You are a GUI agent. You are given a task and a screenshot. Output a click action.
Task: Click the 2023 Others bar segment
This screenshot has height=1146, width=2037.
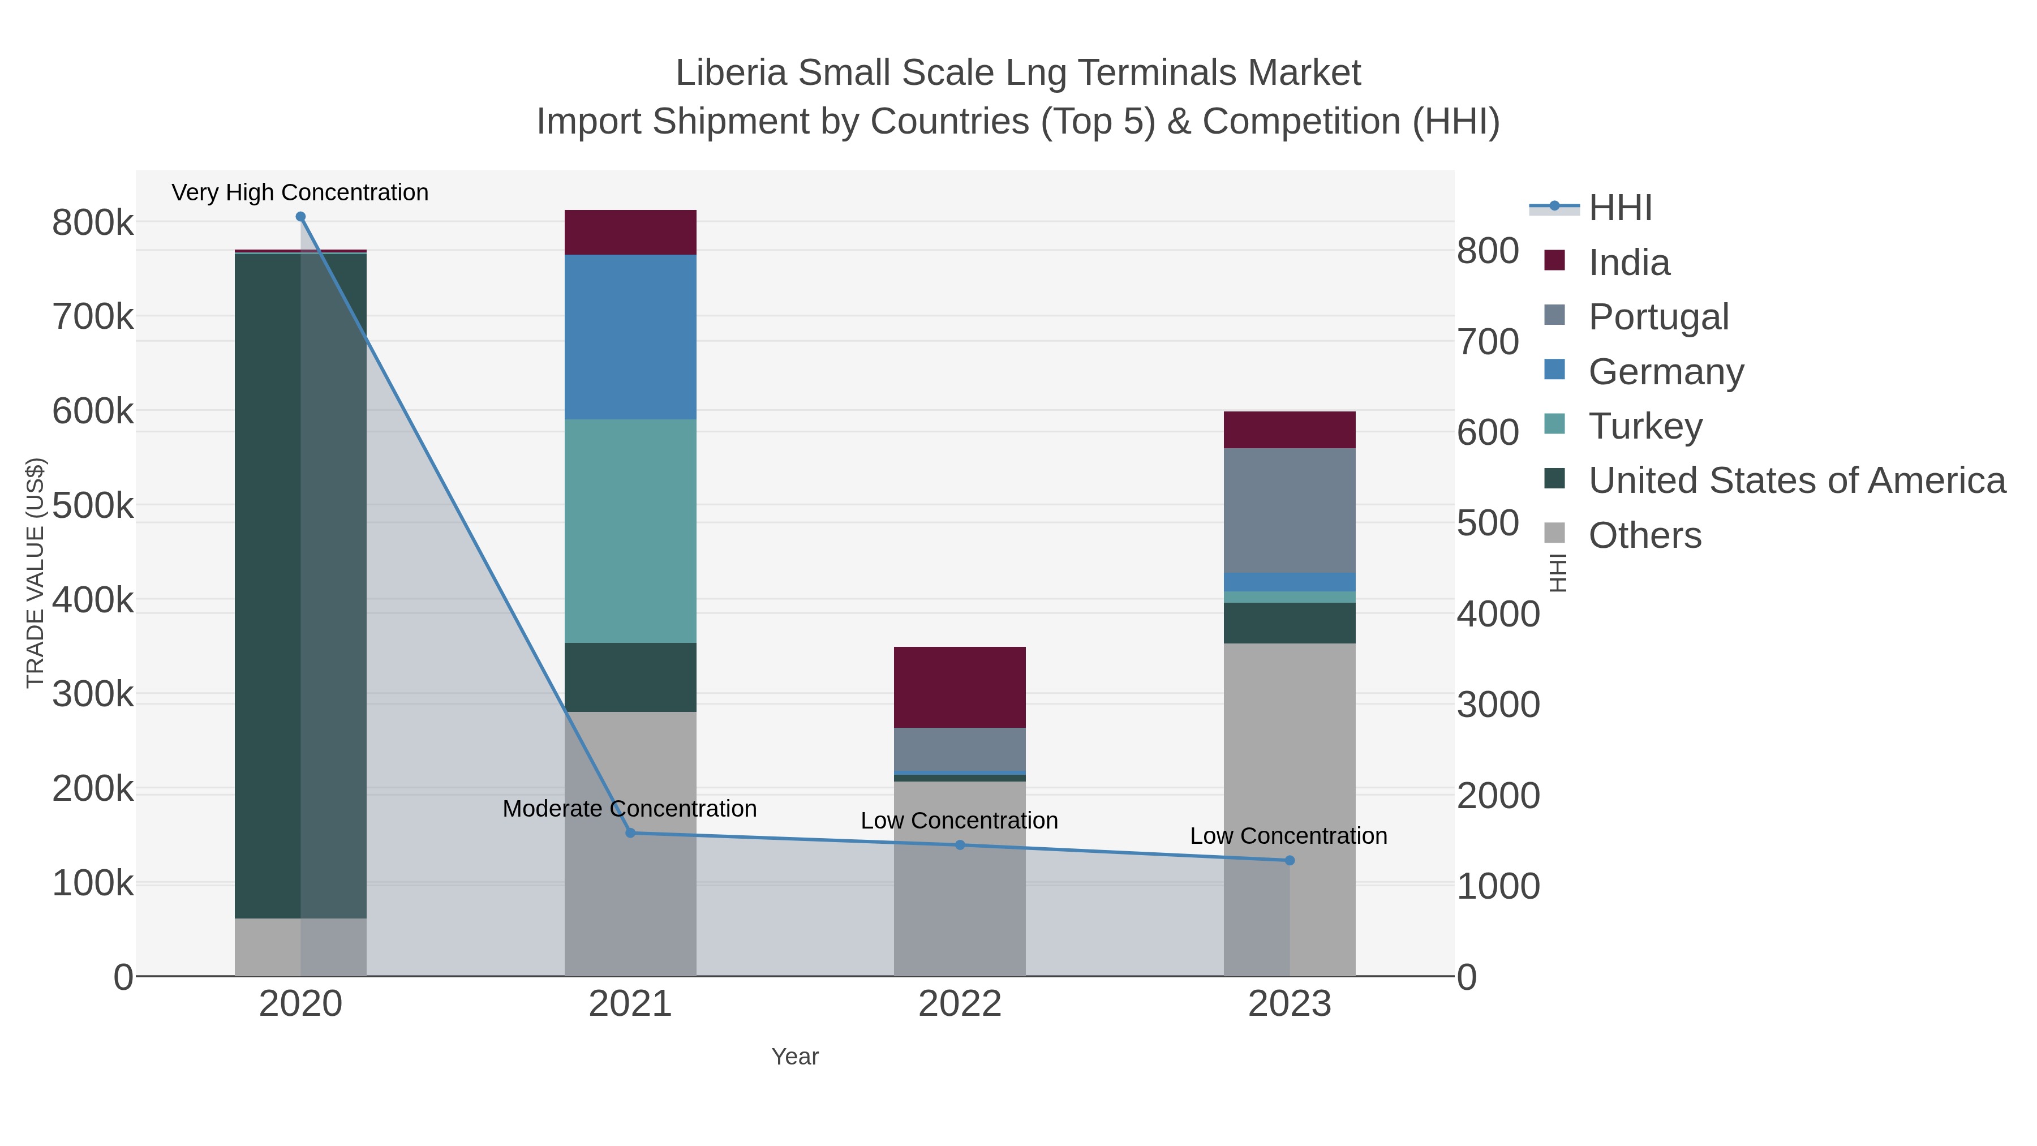(x=1290, y=810)
